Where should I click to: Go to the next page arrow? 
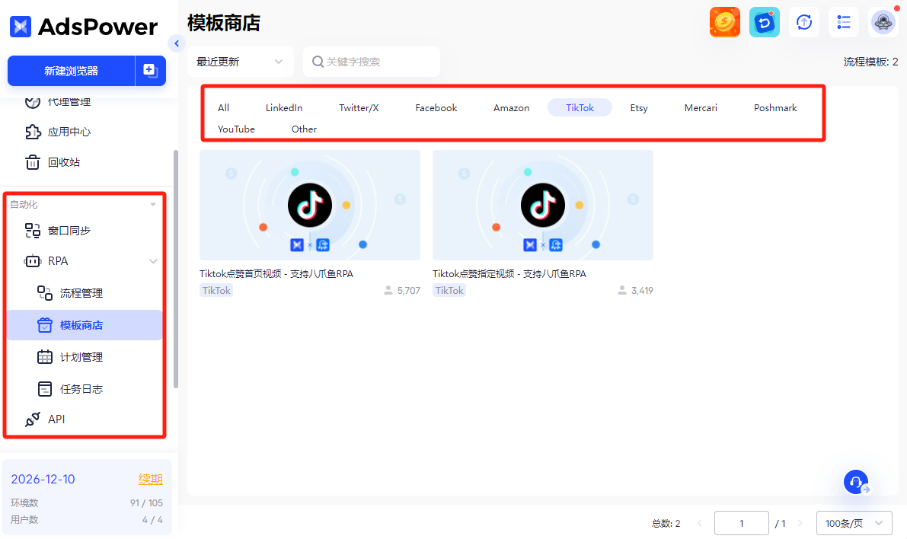tap(800, 523)
